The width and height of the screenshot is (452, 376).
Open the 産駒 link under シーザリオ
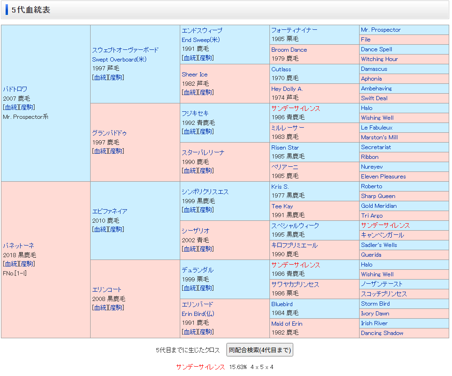coord(206,249)
